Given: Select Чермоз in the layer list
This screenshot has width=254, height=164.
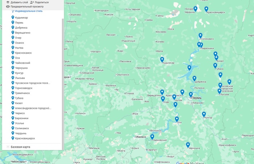Looking at the screenshot, I should (20, 113).
